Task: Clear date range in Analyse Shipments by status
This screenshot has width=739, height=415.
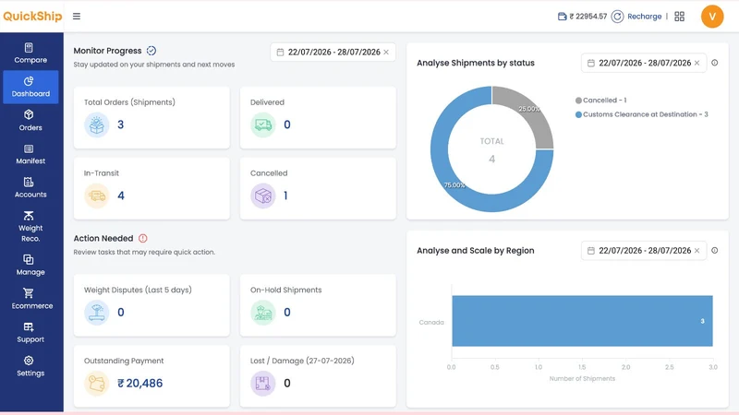Action: 697,63
